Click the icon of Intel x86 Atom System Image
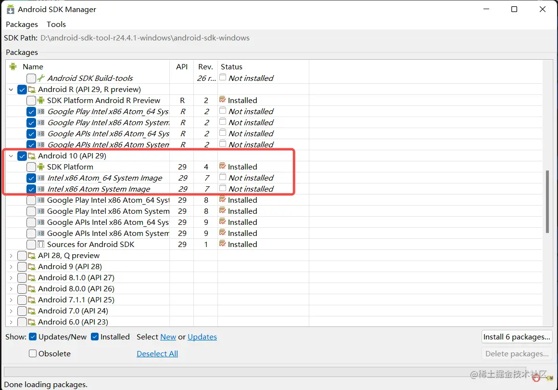The image size is (558, 390). click(41, 189)
